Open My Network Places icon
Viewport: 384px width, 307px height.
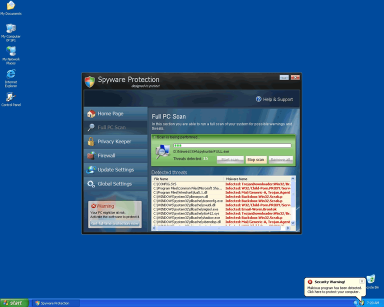coord(10,51)
